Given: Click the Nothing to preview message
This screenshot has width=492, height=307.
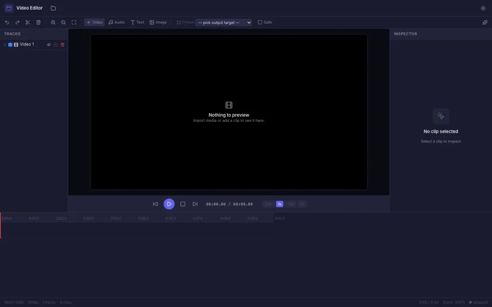Looking at the screenshot, I should coord(229,115).
